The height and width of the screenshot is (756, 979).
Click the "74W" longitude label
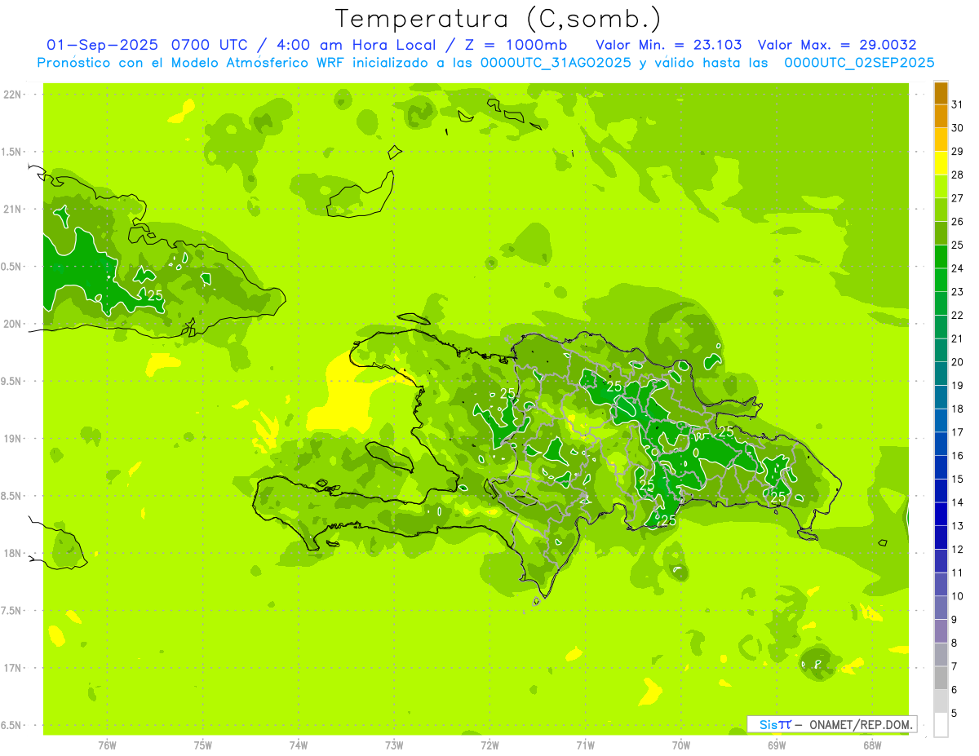tap(298, 745)
